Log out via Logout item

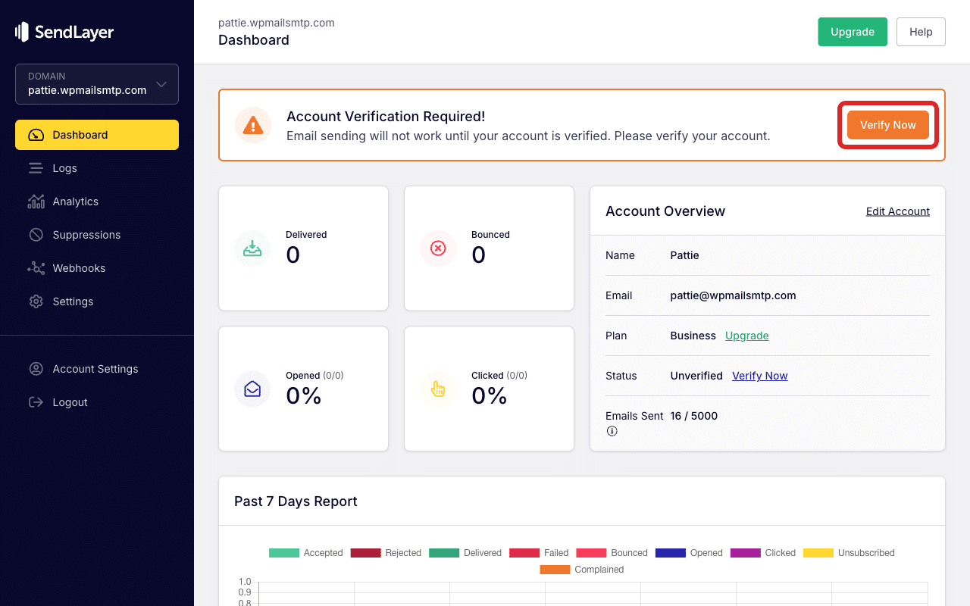point(97,402)
